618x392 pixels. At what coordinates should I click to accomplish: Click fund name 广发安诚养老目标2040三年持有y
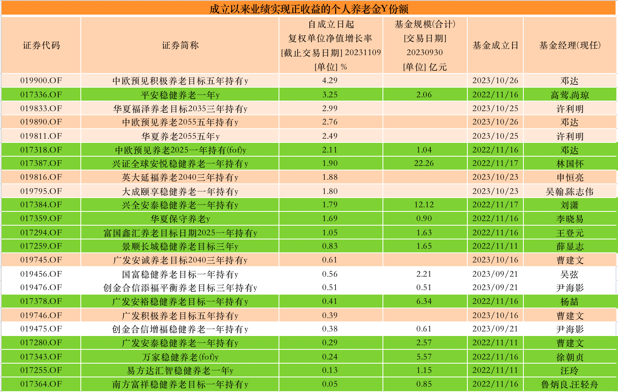[180, 260]
